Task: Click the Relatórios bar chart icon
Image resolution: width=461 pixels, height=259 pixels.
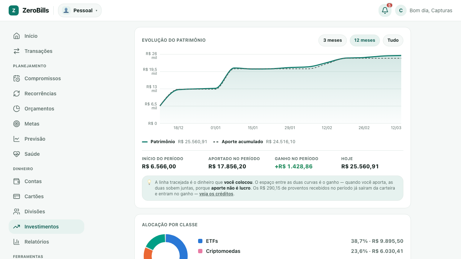Action: tap(17, 242)
